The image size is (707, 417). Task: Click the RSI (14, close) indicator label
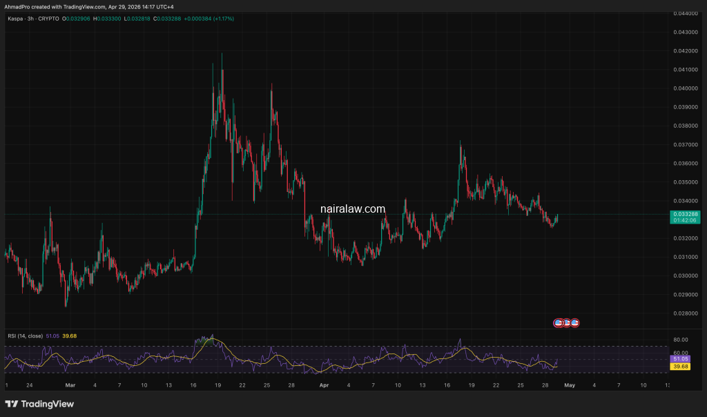(x=24, y=336)
